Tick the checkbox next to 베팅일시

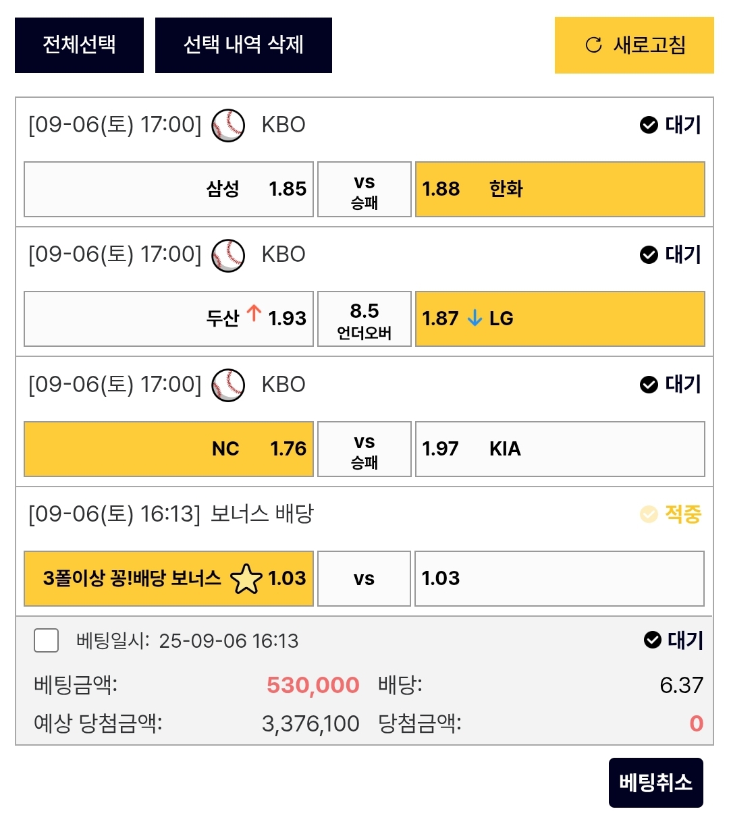[x=47, y=640]
